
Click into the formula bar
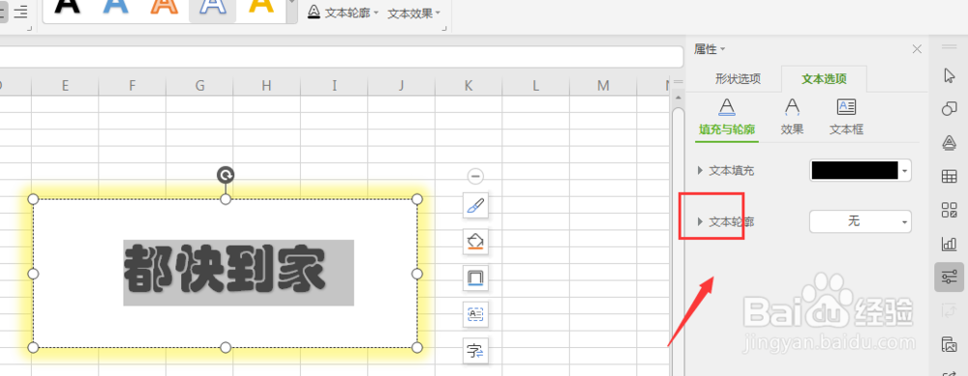tap(342, 57)
